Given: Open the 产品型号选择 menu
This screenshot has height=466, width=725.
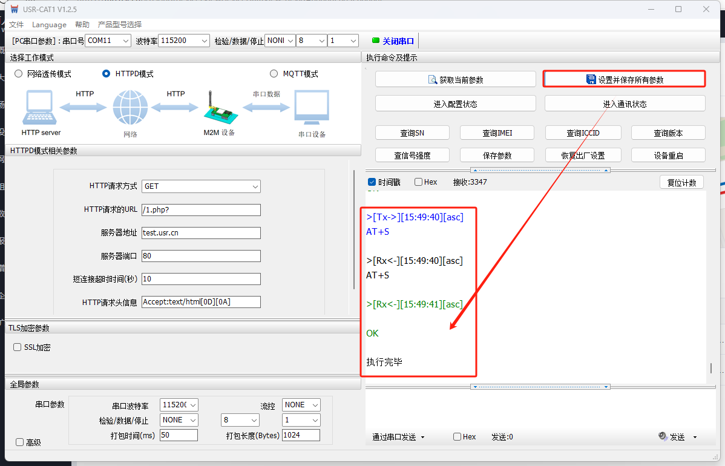Looking at the screenshot, I should coord(120,25).
